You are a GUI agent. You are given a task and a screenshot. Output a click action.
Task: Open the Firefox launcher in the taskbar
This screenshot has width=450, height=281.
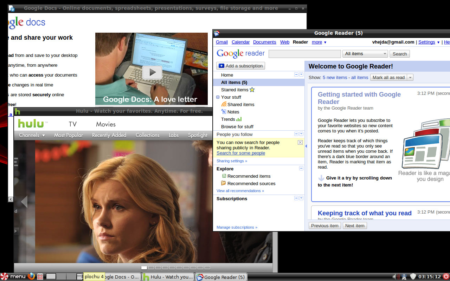(x=31, y=276)
